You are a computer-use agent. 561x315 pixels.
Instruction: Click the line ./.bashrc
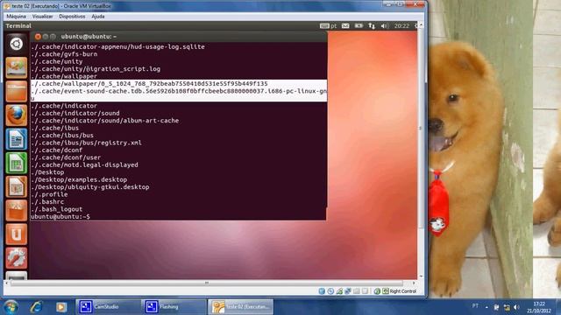tap(47, 202)
